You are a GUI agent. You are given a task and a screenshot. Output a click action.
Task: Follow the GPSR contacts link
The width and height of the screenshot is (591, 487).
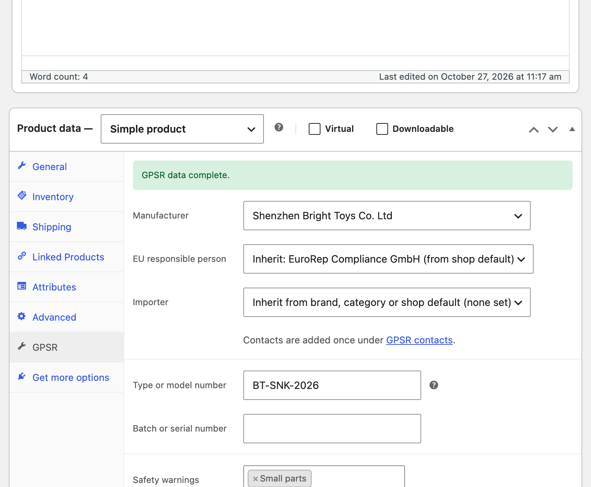[419, 340]
